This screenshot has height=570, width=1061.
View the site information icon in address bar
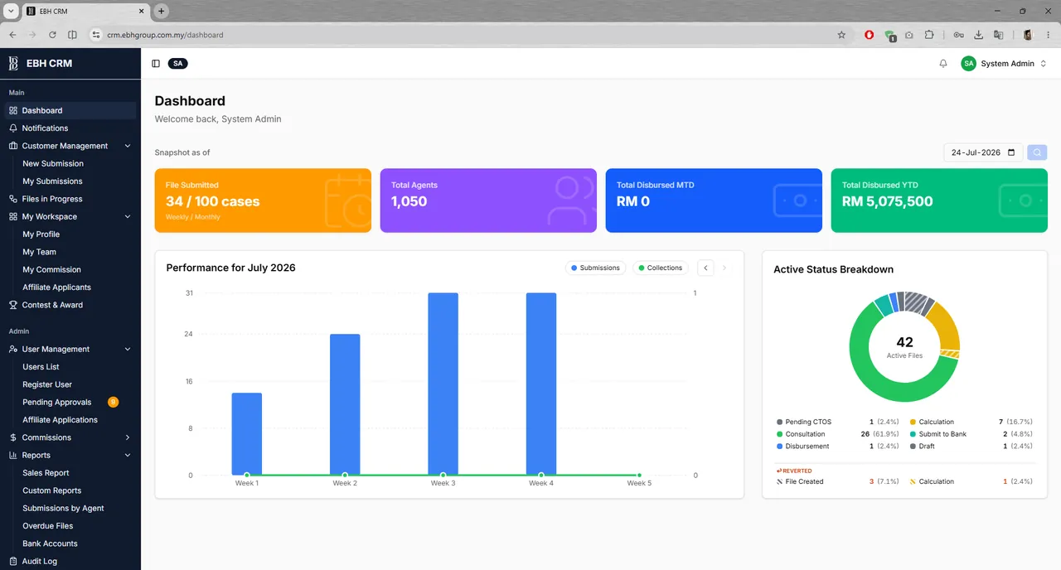[x=95, y=35]
